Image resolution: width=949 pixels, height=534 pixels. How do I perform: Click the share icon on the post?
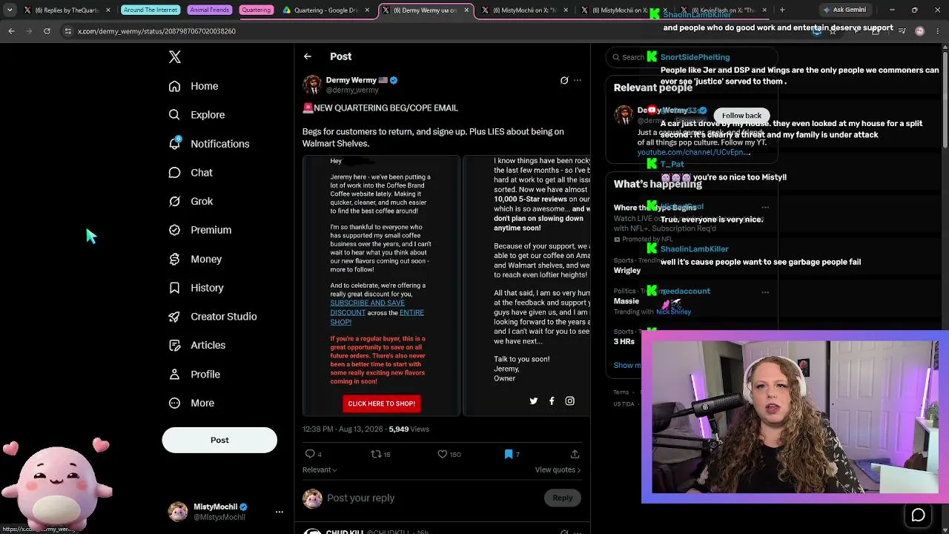[575, 454]
